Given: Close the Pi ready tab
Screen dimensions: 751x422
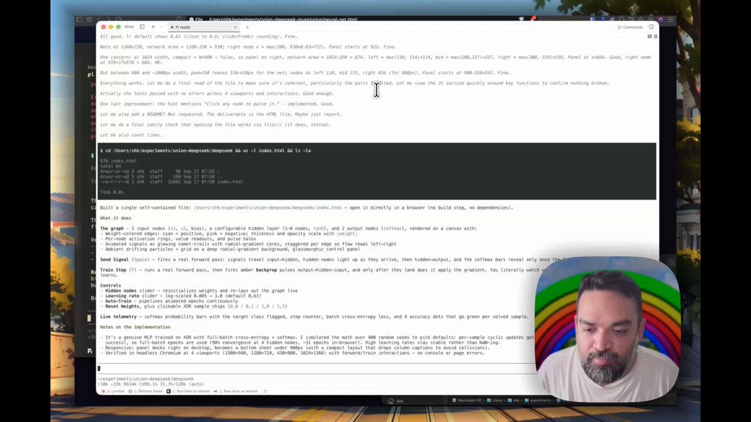Looking at the screenshot, I should [235, 27].
